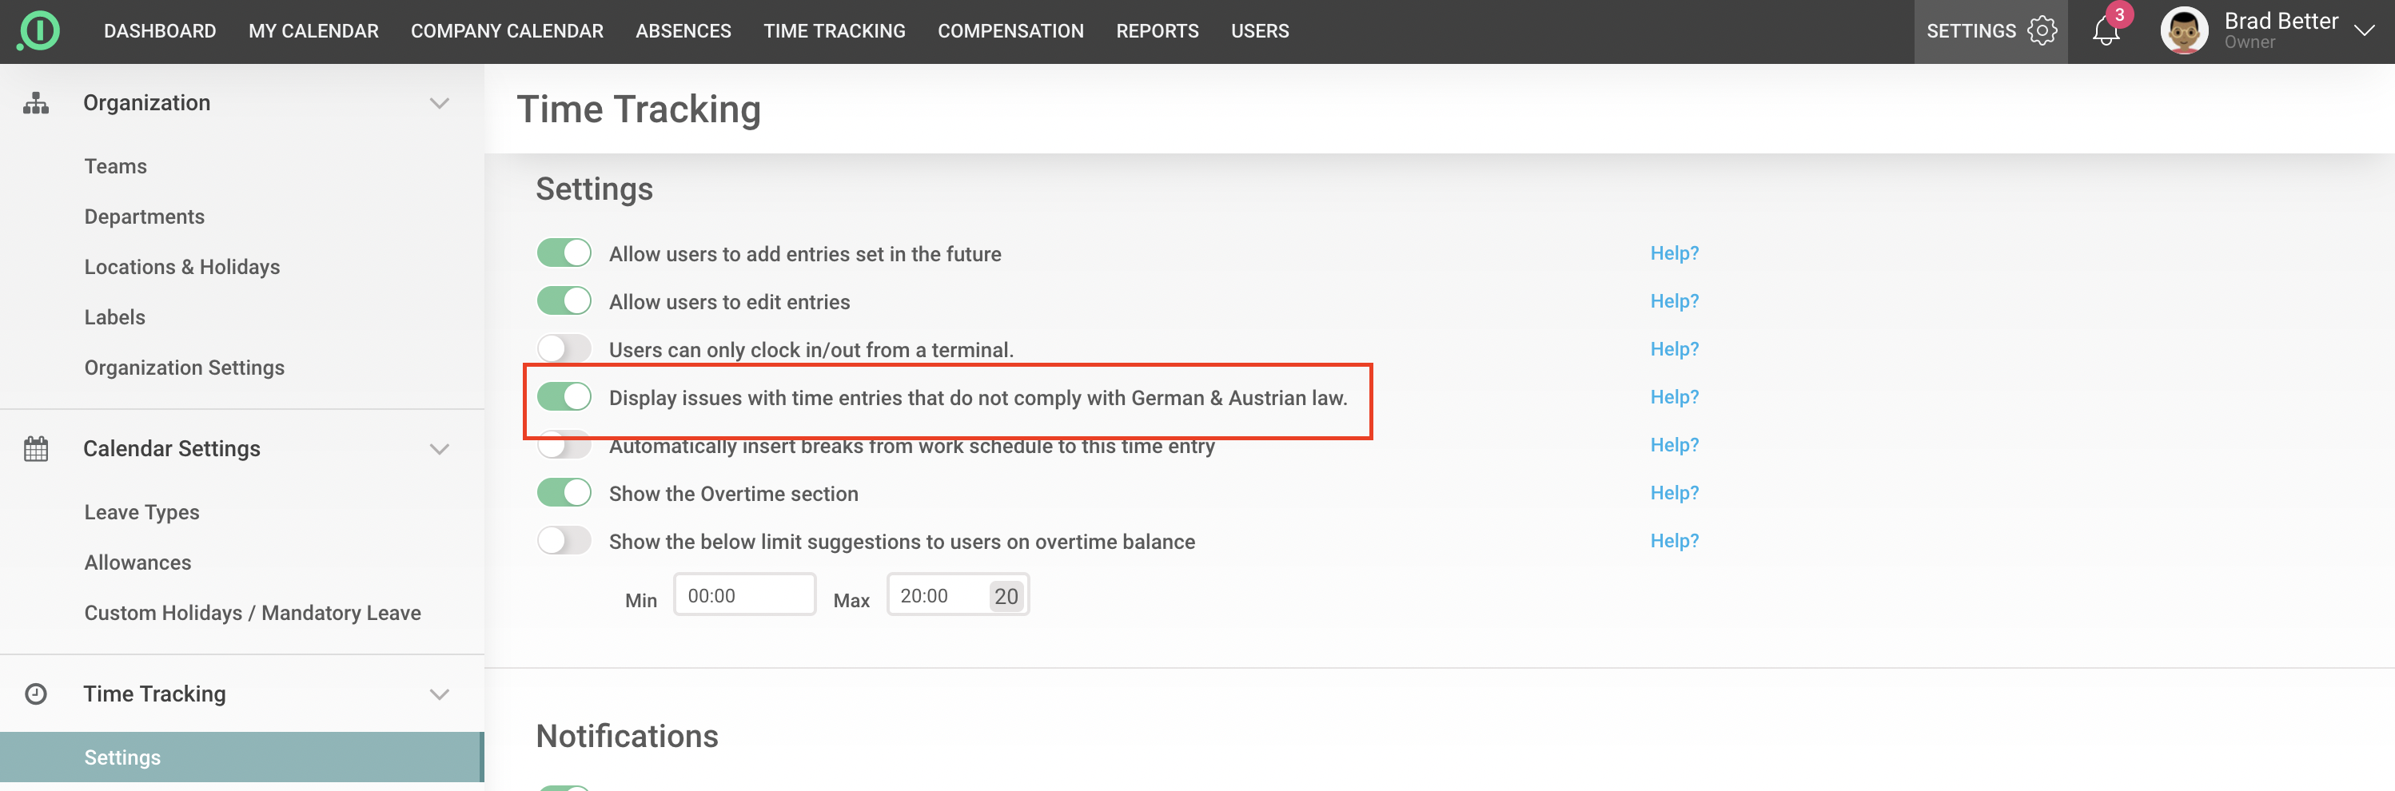The image size is (2395, 791).
Task: Toggle off Show the Overtime section
Action: 564,494
